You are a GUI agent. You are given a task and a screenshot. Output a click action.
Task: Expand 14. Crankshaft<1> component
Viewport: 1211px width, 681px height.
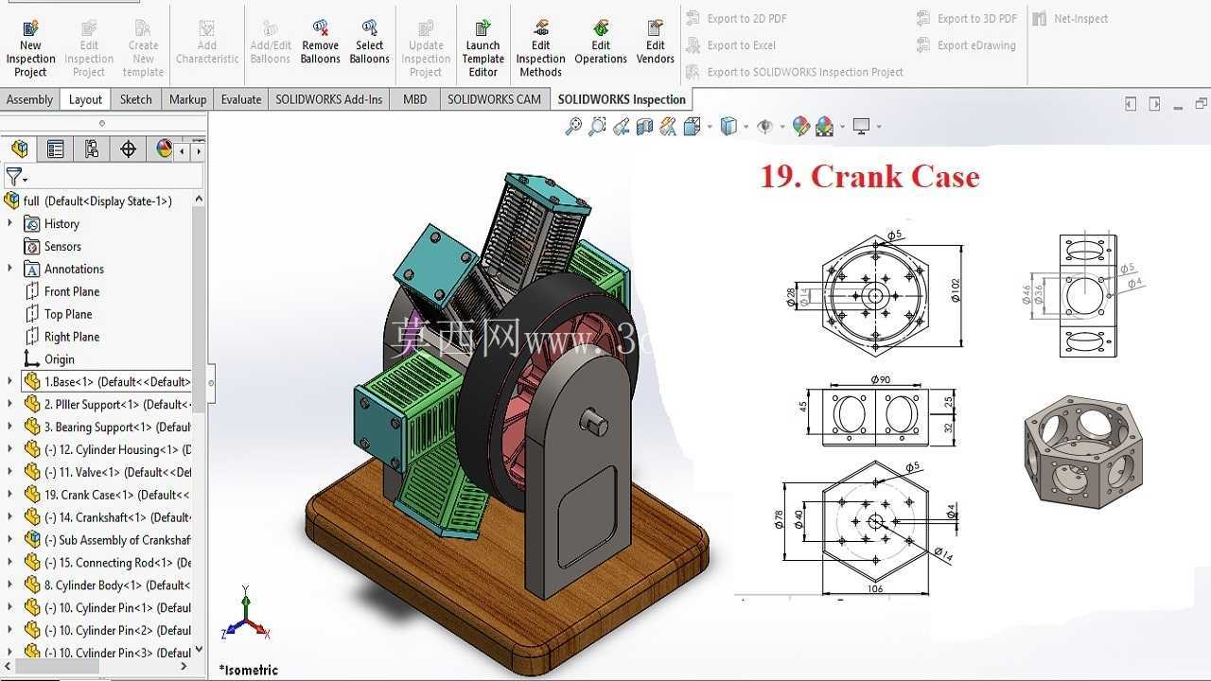point(10,517)
